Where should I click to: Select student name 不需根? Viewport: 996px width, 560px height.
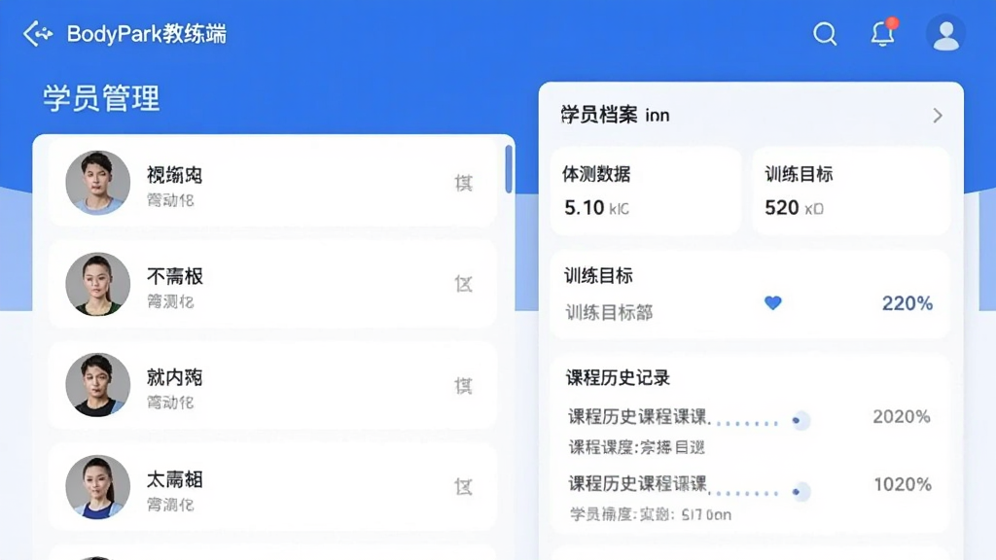tap(175, 276)
